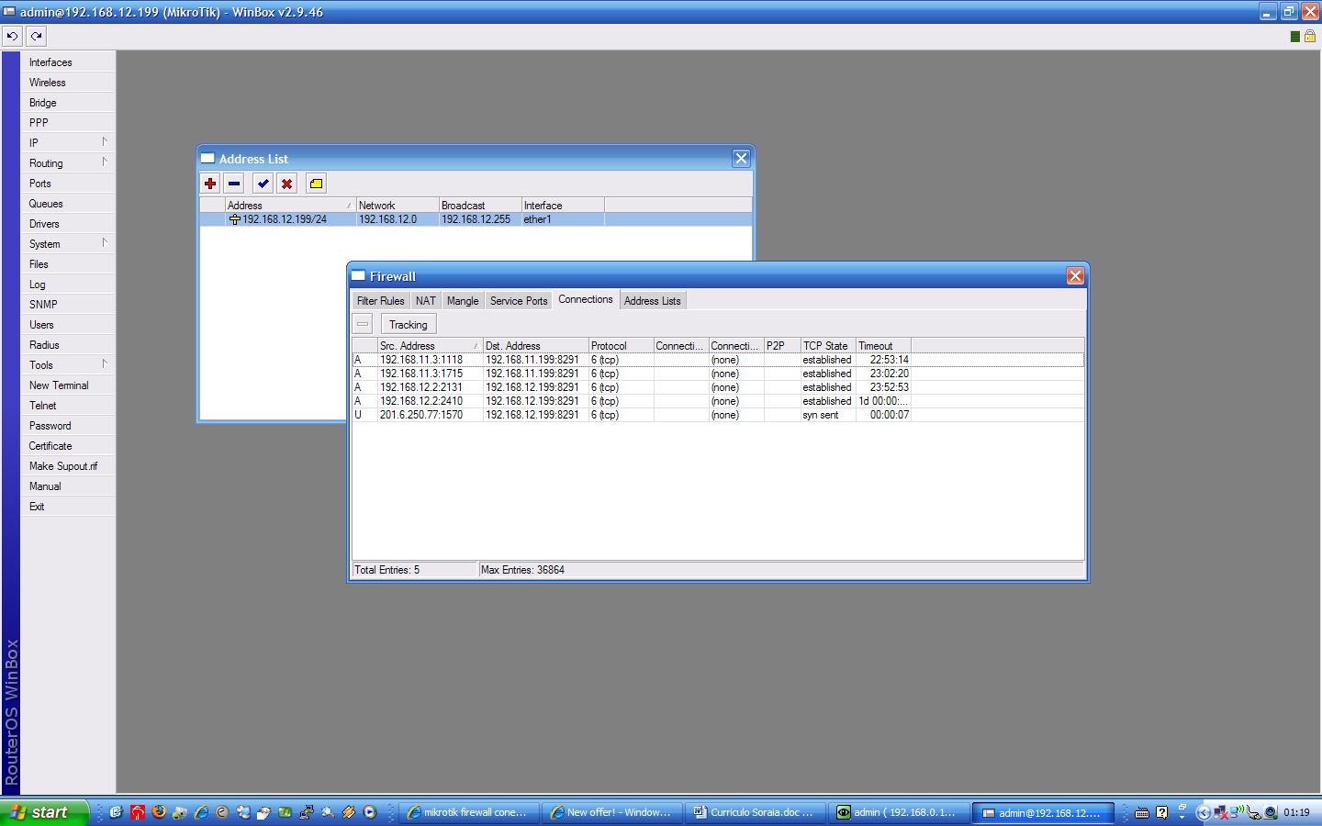
Task: Click the Redo arrow in WinBox toolbar
Action: [36, 36]
